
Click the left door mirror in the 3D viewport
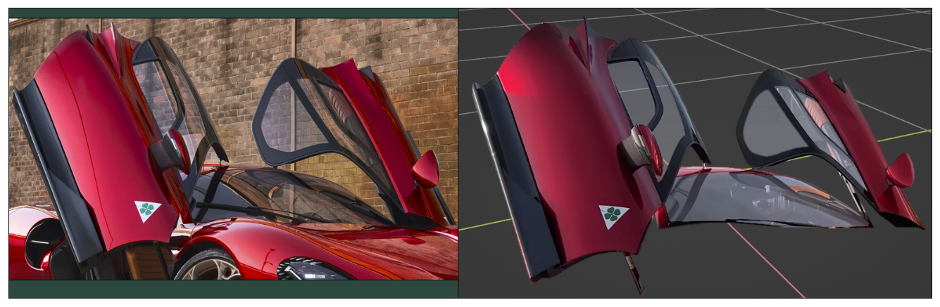pyautogui.click(x=646, y=149)
